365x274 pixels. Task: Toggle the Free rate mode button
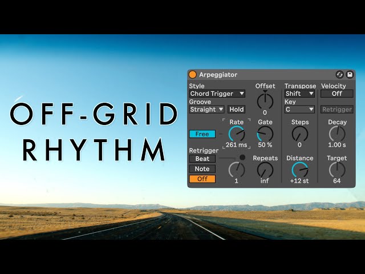[202, 134]
